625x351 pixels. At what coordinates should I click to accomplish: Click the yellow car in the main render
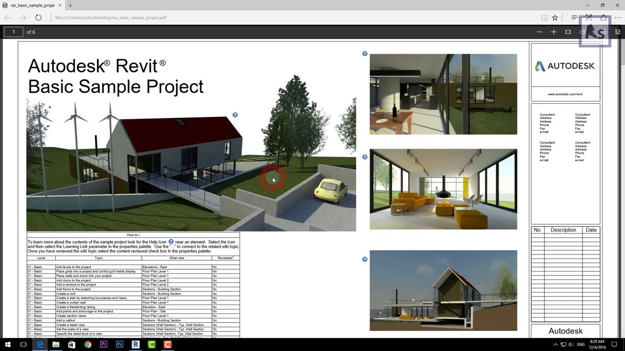[x=331, y=190]
